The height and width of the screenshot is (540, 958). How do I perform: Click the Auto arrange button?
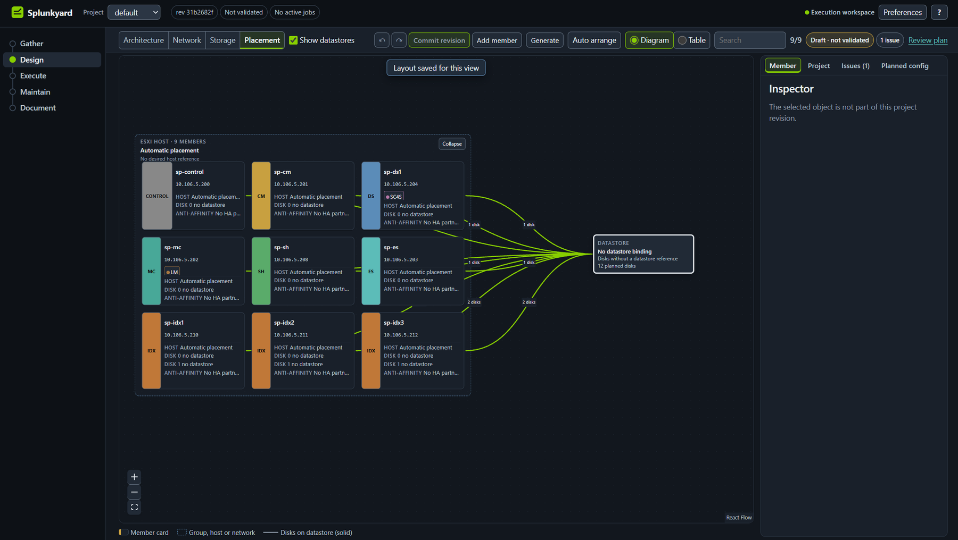coord(594,40)
